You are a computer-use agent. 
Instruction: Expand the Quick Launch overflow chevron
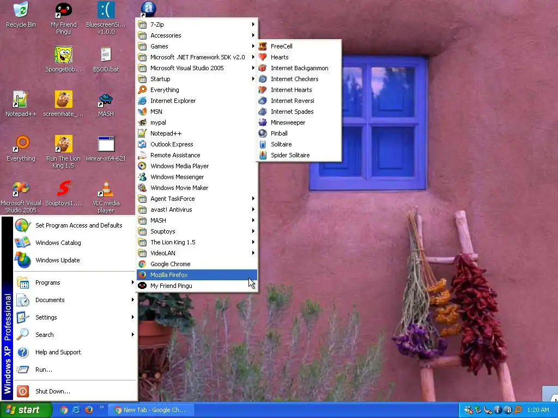tap(101, 407)
